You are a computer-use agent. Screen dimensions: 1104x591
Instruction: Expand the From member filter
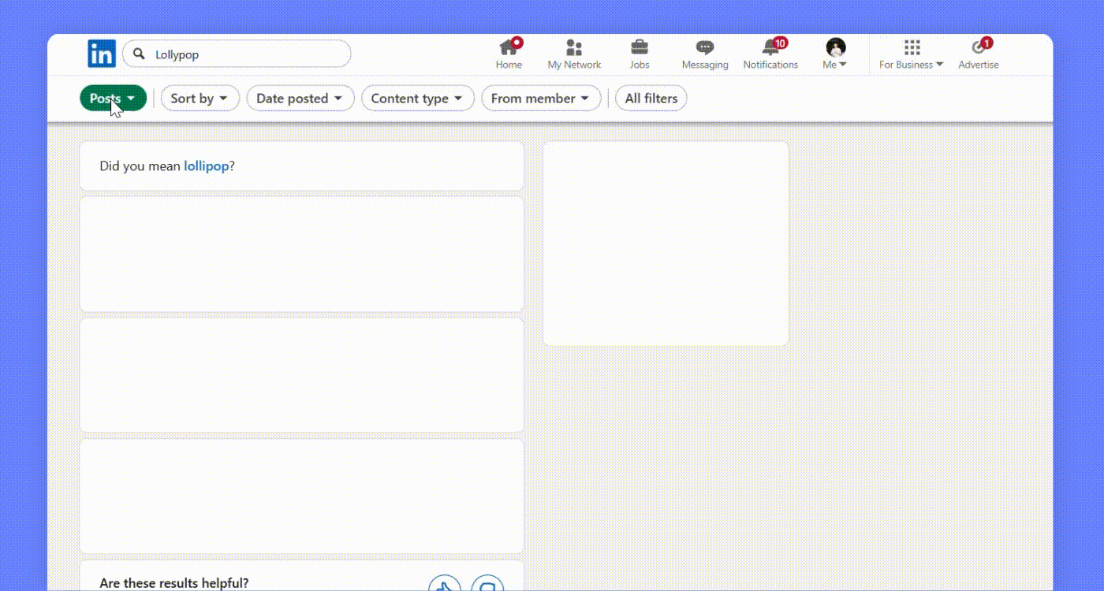point(540,98)
